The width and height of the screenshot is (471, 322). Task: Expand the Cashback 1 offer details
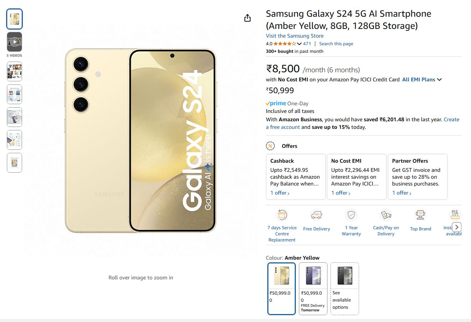point(279,193)
